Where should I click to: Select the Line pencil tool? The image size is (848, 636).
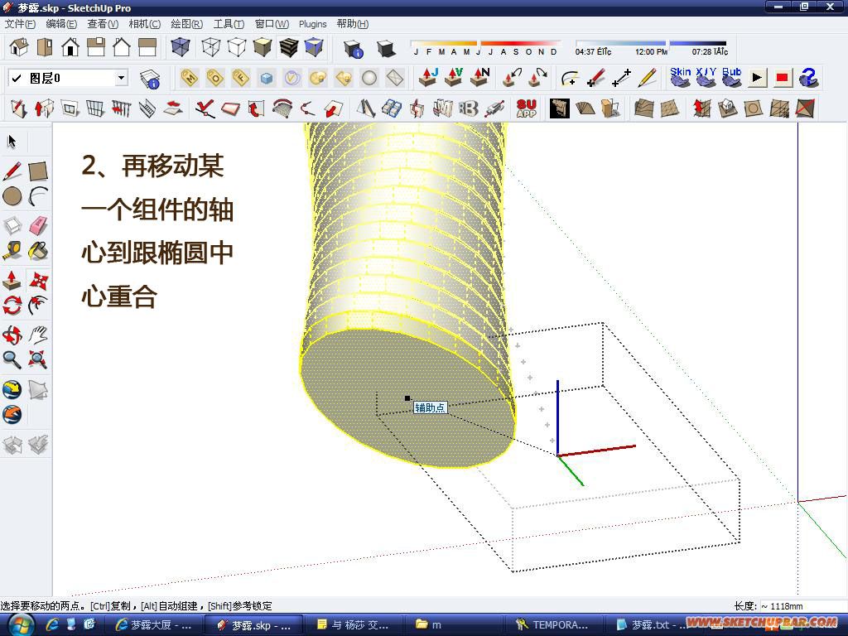point(12,171)
